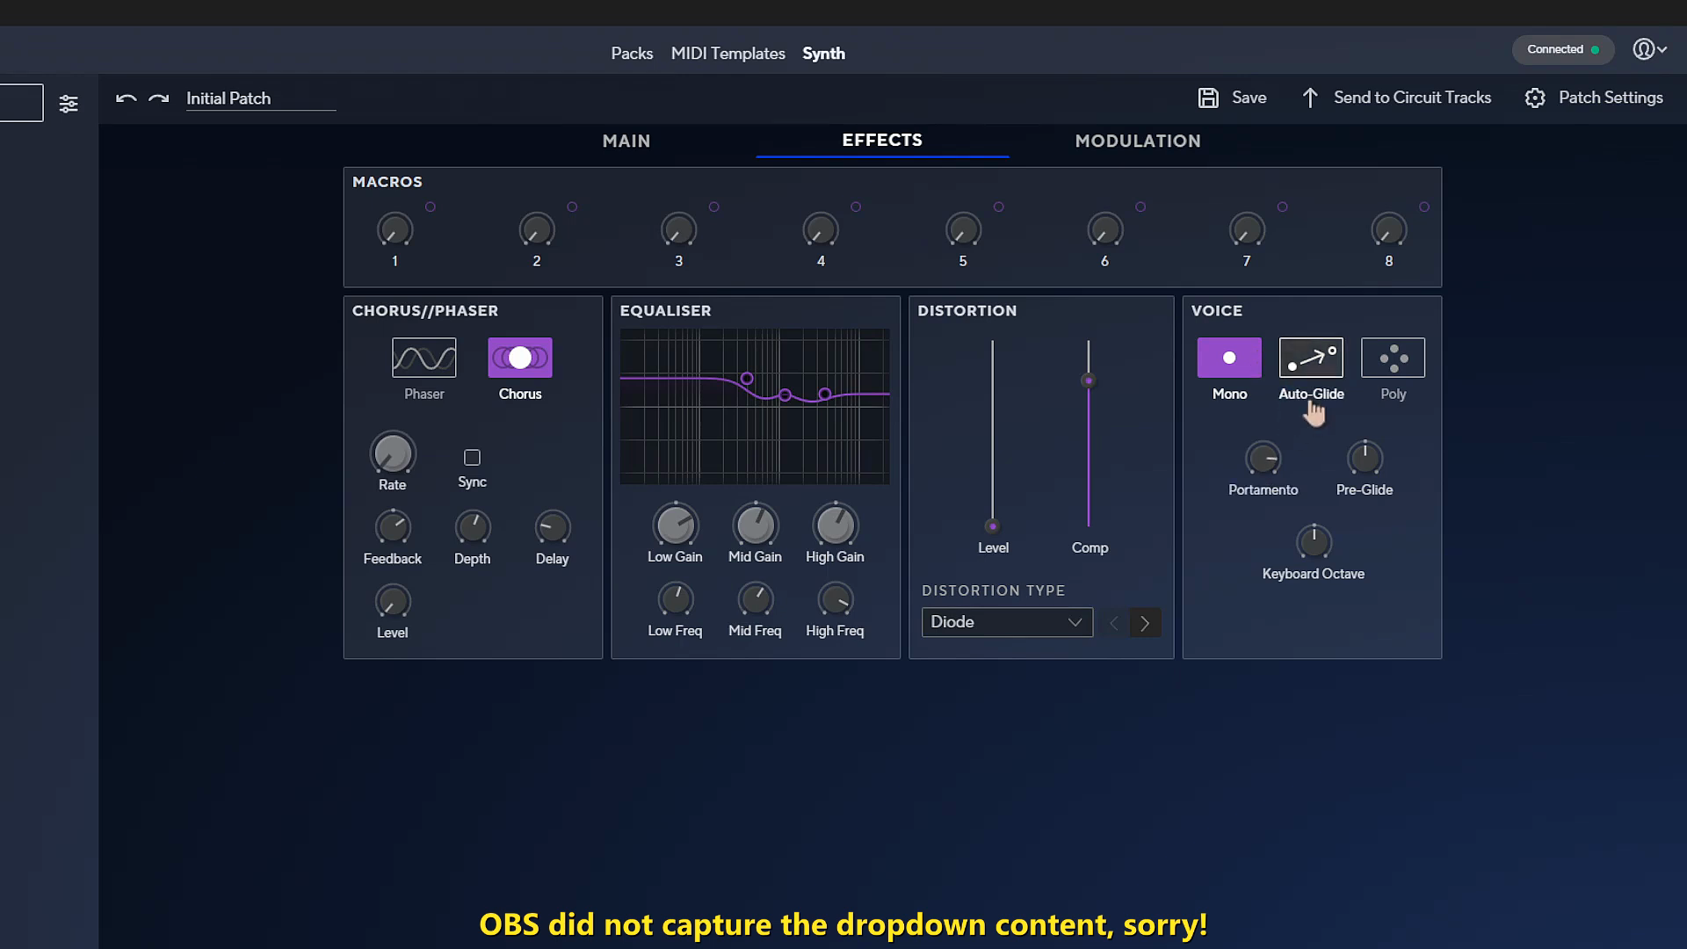This screenshot has height=949, width=1687.
Task: Click Macro knob 3
Action: tap(678, 230)
